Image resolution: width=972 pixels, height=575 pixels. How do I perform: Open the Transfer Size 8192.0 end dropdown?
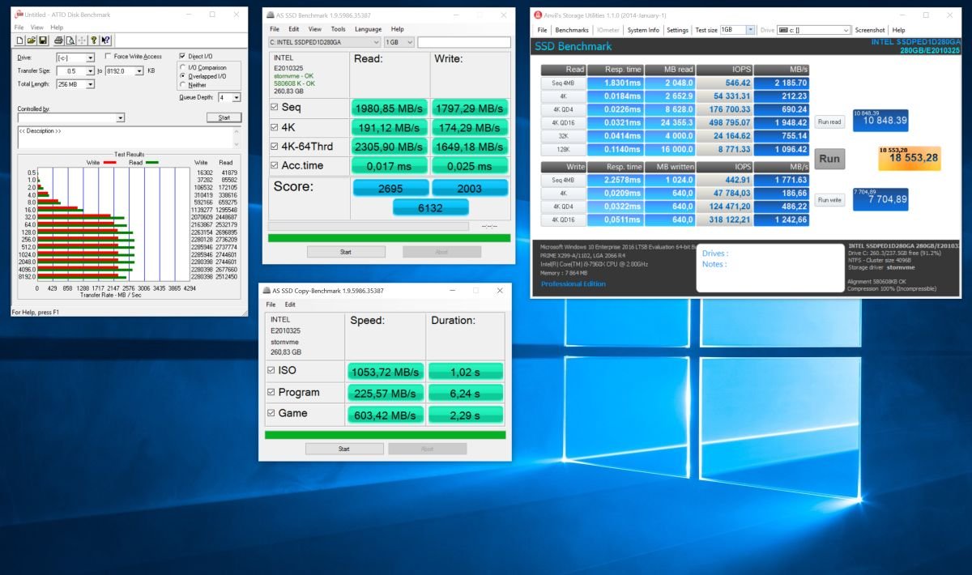tap(139, 71)
